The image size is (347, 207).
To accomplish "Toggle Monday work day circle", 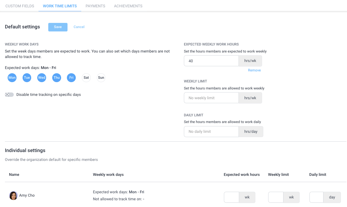I will tap(12, 78).
